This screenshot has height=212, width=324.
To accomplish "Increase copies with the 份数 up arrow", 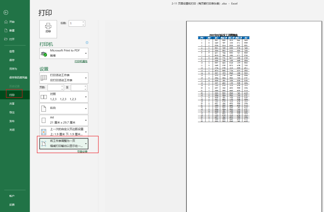I will point(83,22).
